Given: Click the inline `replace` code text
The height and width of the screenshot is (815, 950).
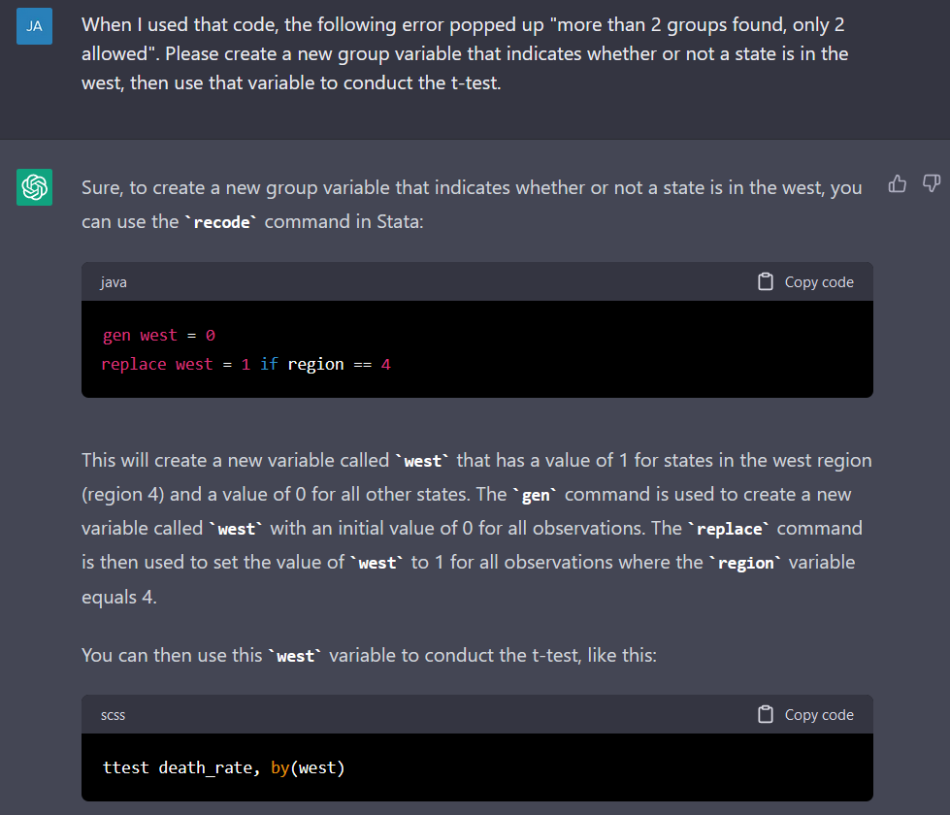Looking at the screenshot, I should 729,529.
